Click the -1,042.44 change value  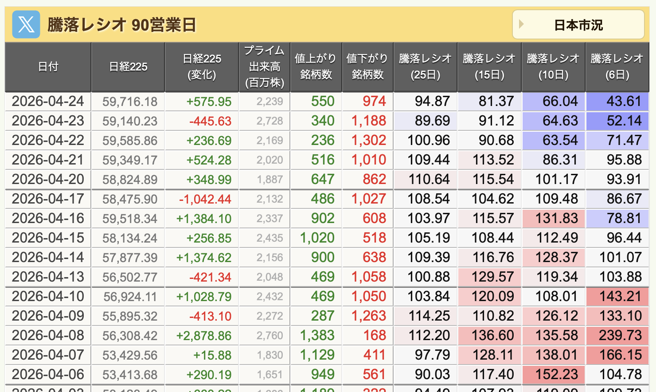(x=205, y=199)
